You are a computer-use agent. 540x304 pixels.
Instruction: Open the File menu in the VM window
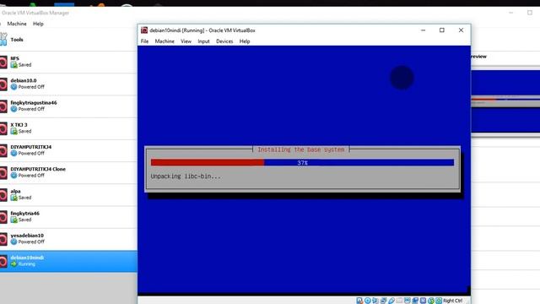pyautogui.click(x=144, y=41)
